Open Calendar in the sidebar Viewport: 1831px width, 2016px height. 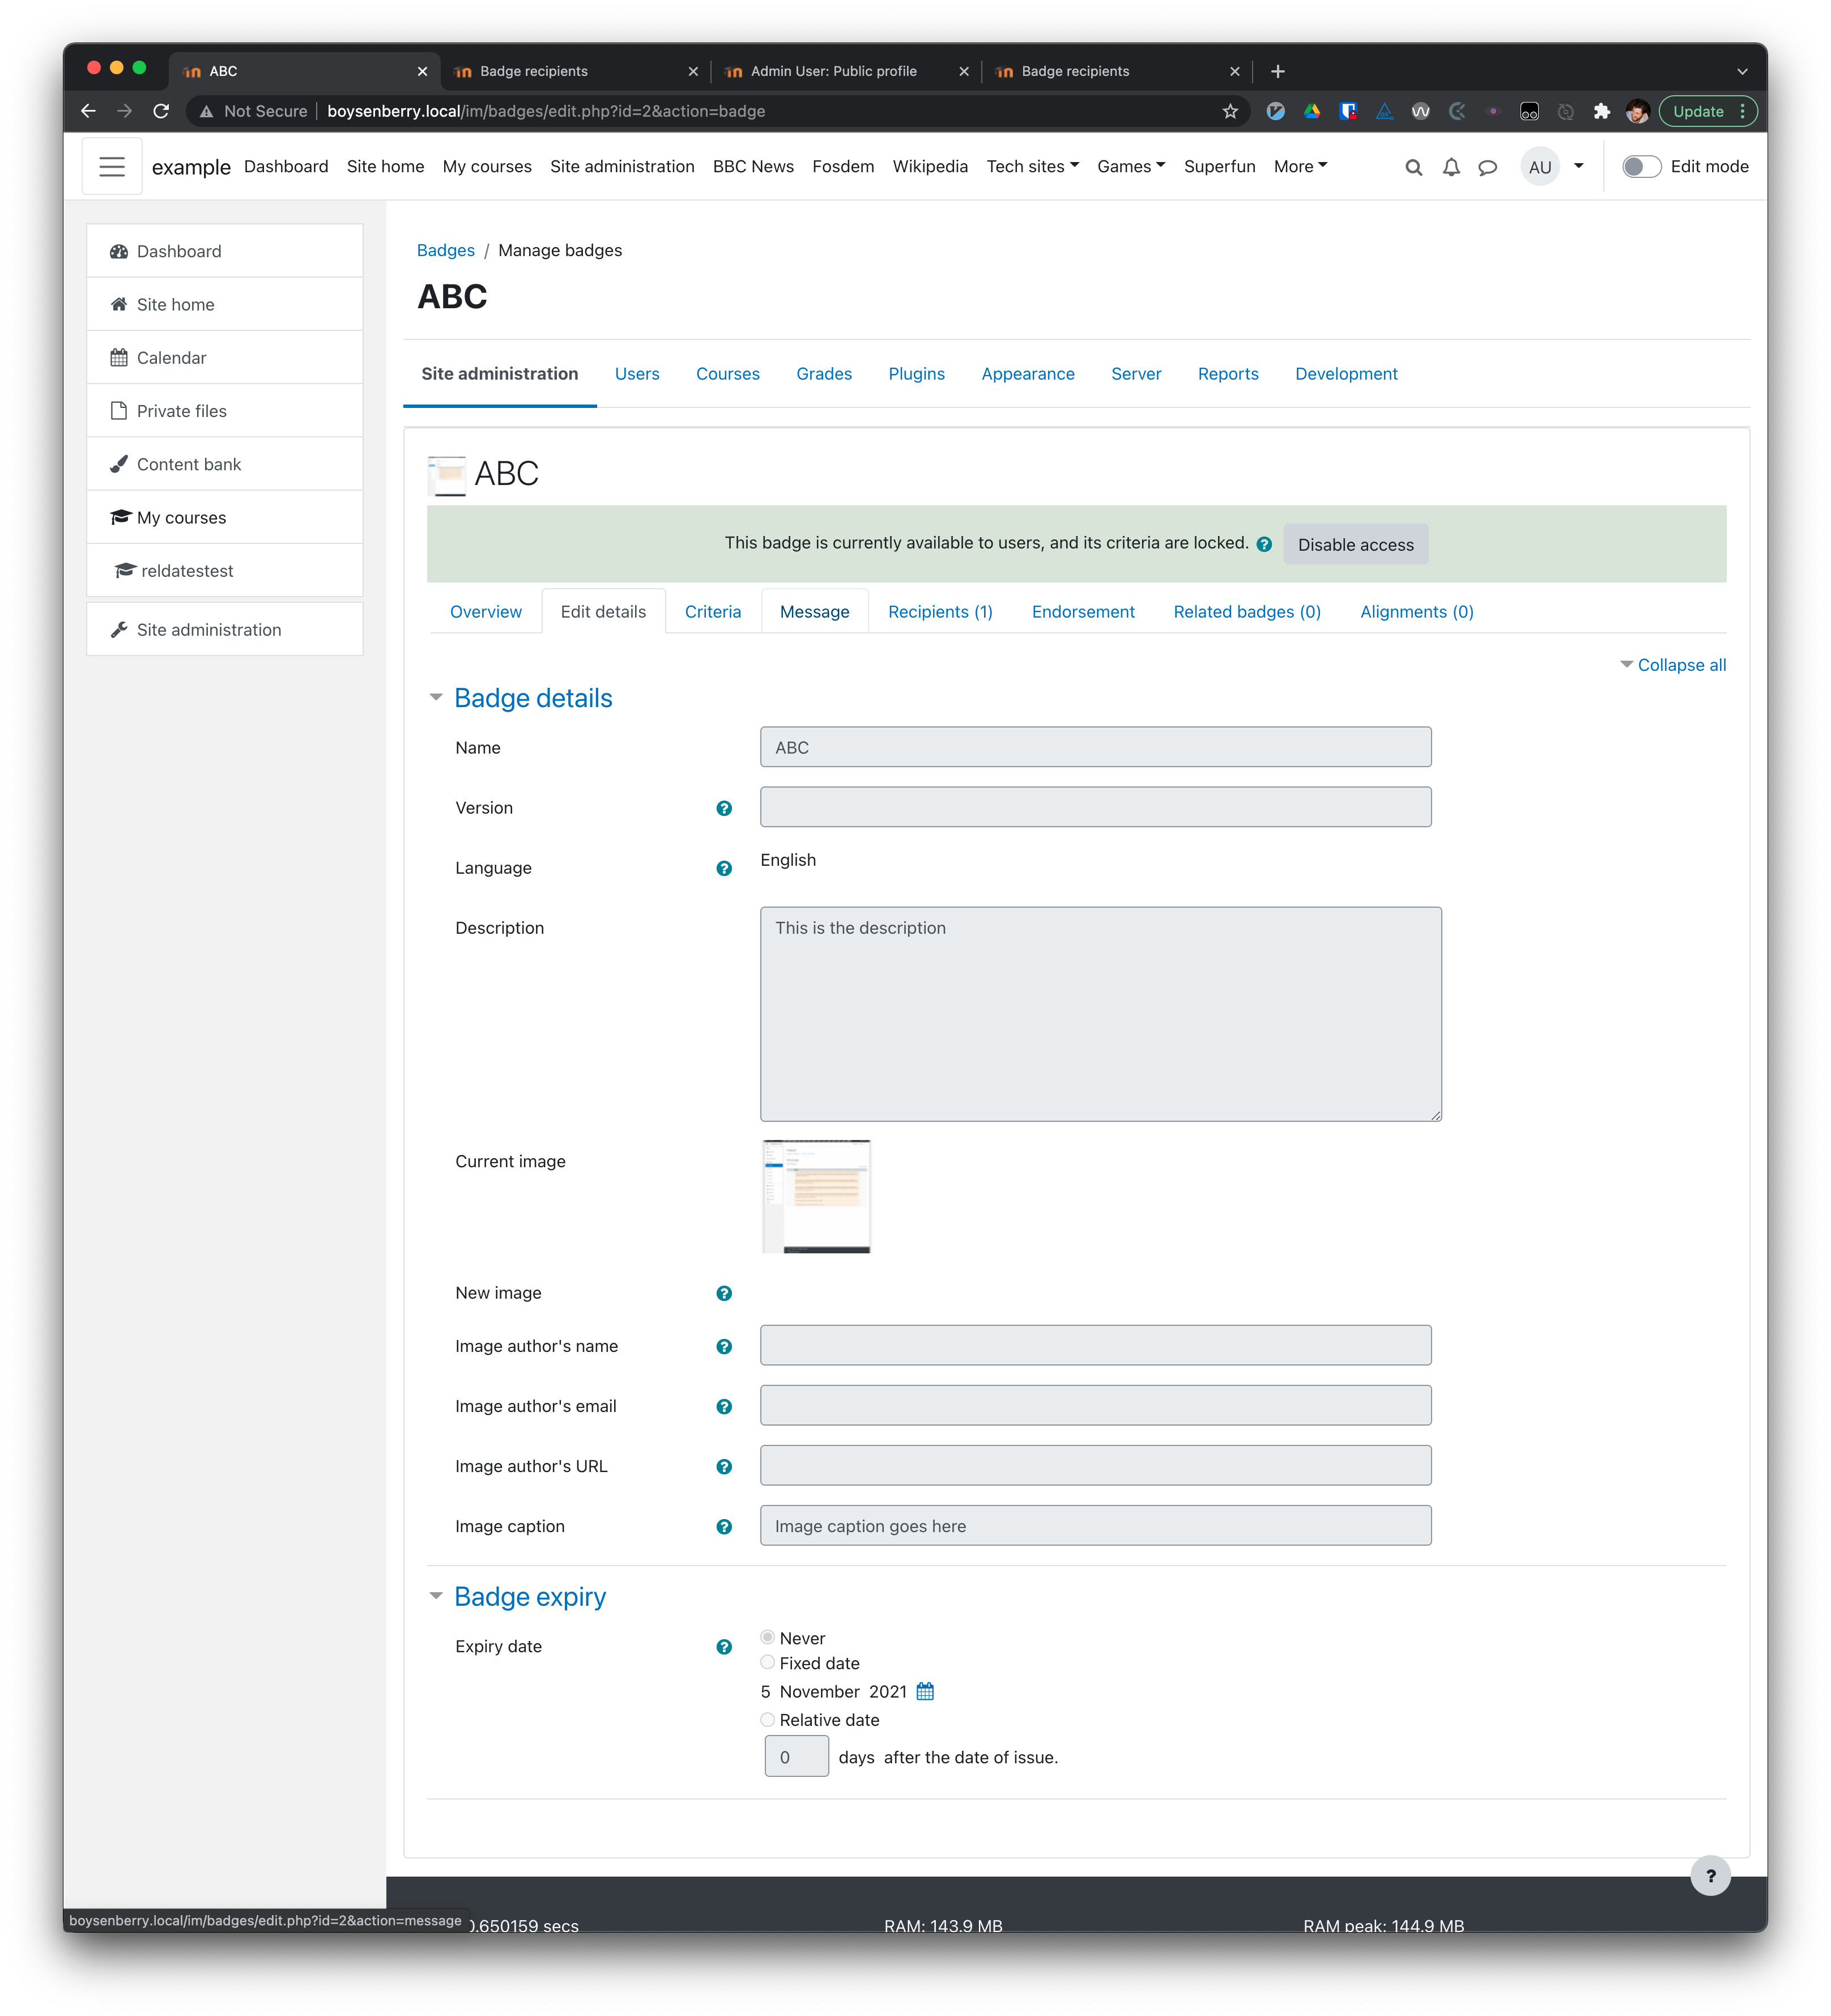pos(225,357)
